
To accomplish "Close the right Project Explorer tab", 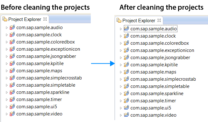I will (x=159, y=20).
